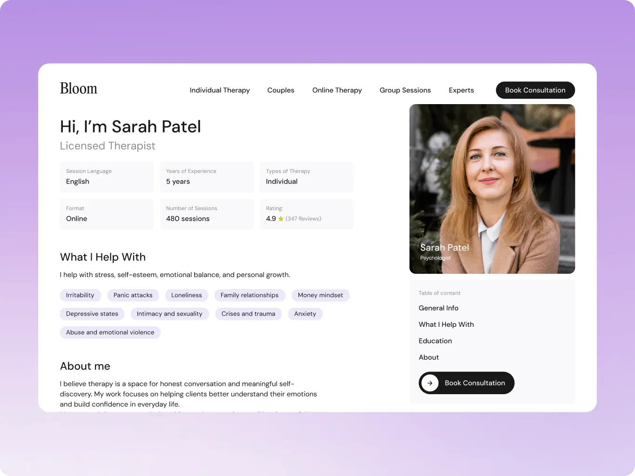Go to the Couples page
The height and width of the screenshot is (476, 635).
pos(281,90)
